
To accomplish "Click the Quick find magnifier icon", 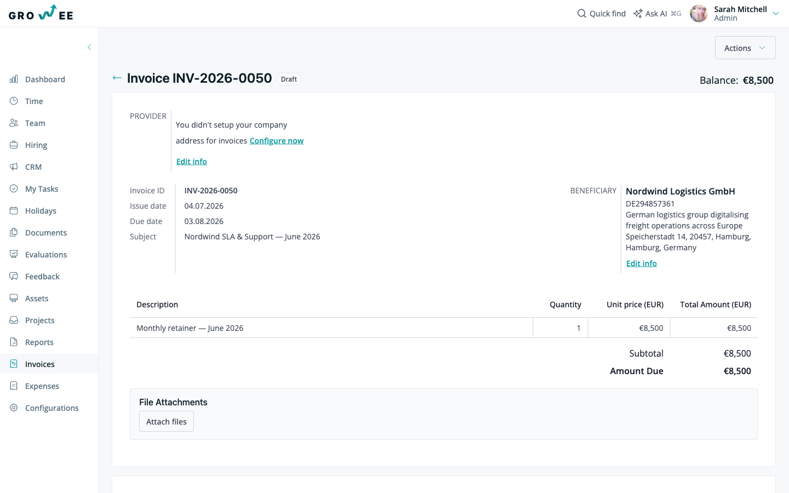I will [582, 13].
